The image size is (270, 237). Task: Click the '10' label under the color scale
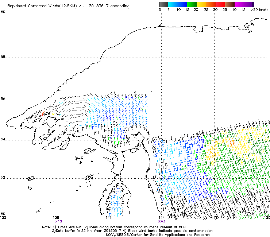pyautogui.click(x=178, y=9)
